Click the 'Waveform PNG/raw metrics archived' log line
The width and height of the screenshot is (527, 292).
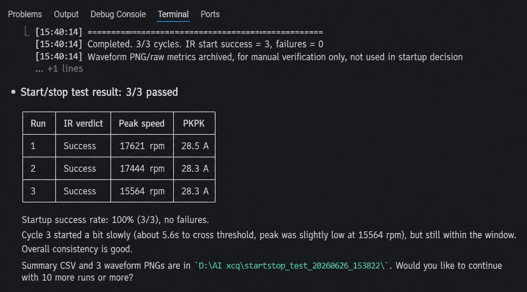click(249, 57)
